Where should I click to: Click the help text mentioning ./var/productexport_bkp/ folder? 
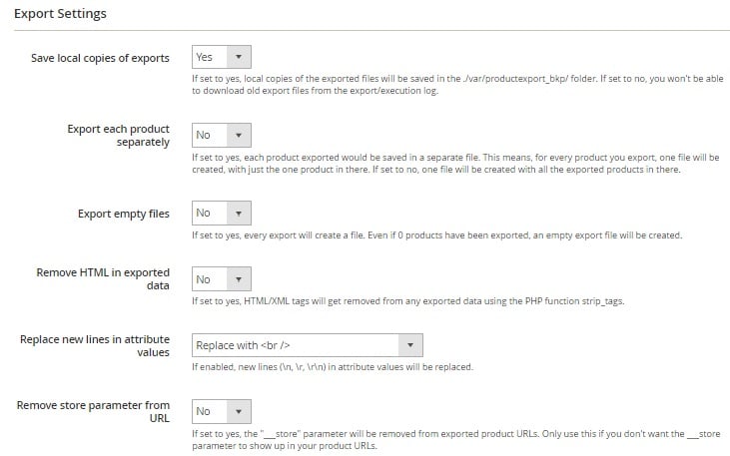coord(457,85)
